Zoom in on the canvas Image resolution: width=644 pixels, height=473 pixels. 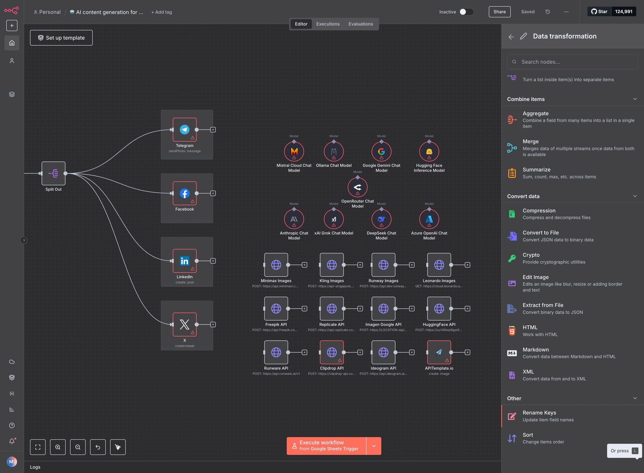pyautogui.click(x=58, y=447)
